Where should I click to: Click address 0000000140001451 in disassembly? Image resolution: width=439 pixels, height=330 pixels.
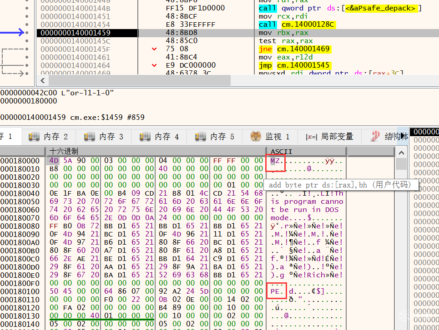pyautogui.click(x=76, y=16)
